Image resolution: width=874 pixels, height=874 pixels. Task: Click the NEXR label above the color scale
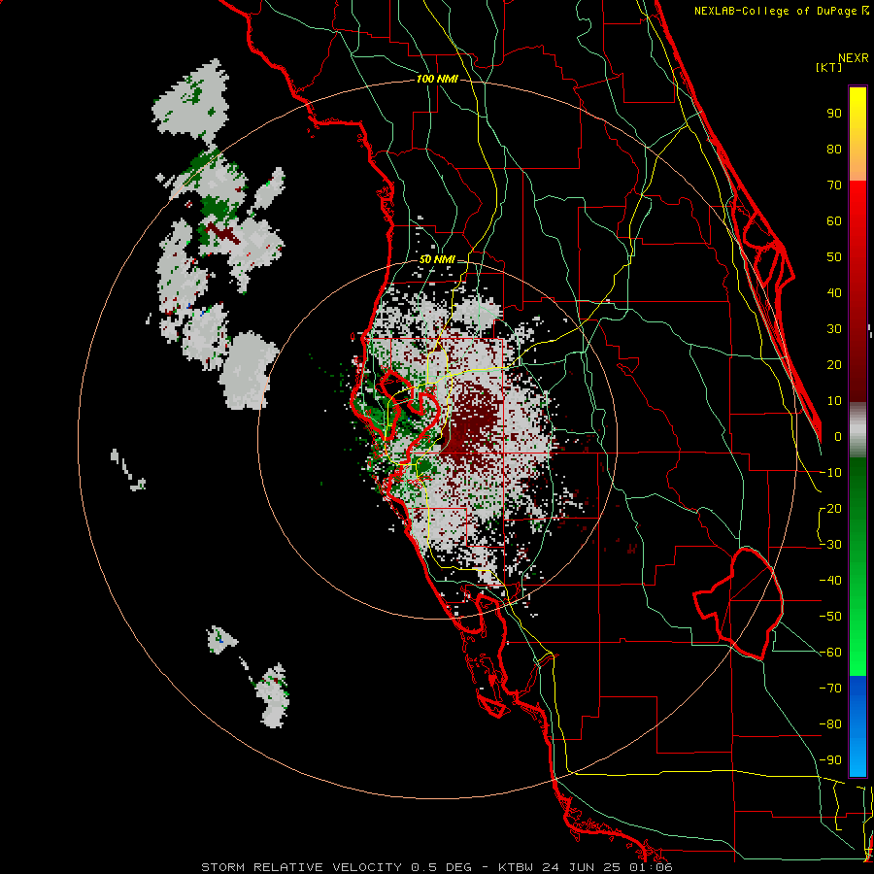tap(853, 58)
